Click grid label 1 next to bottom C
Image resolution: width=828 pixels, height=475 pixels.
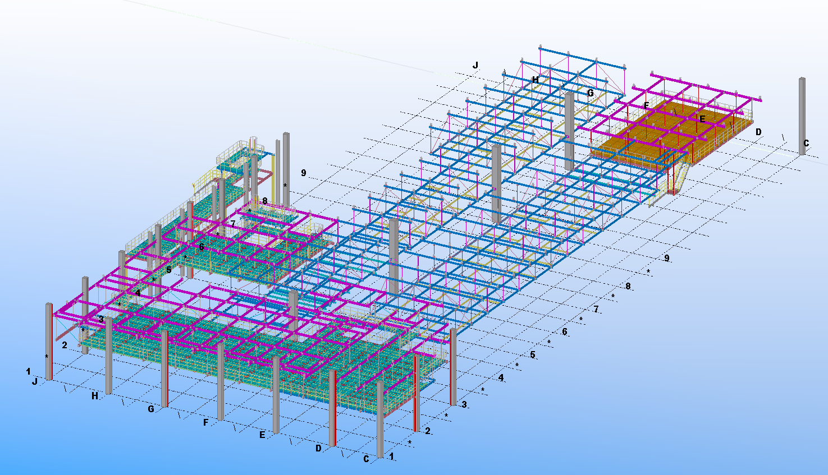tap(392, 456)
